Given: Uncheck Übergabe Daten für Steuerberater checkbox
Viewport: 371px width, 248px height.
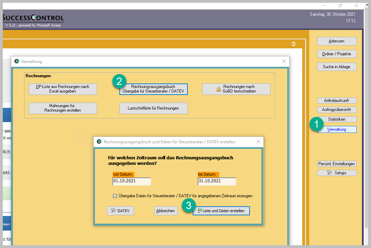Looking at the screenshot, I should 115,196.
